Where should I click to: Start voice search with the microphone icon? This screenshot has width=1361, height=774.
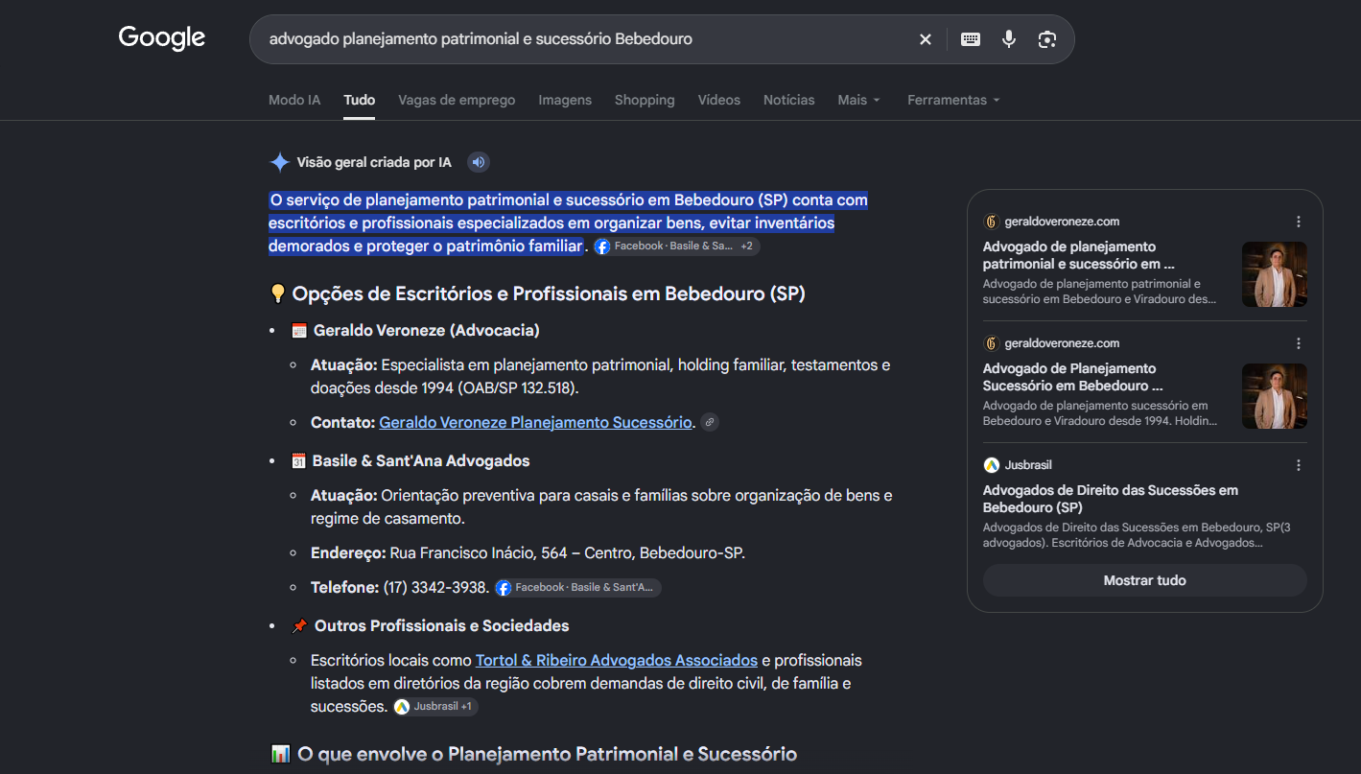tap(1009, 39)
